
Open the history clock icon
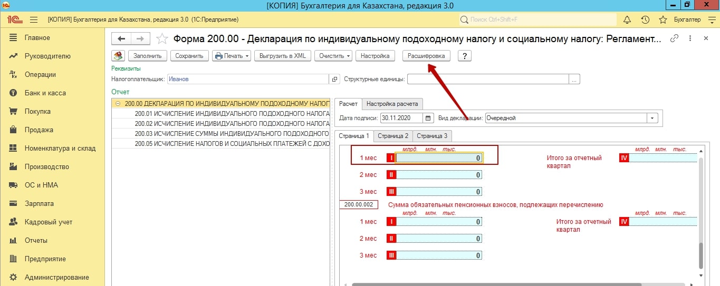(x=645, y=20)
